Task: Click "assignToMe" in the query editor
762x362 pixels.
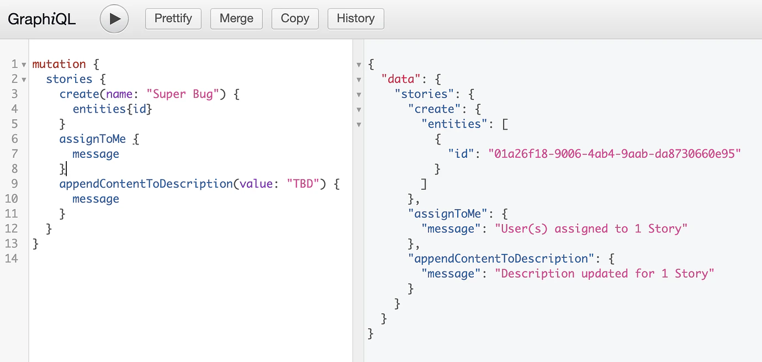Action: pyautogui.click(x=93, y=139)
